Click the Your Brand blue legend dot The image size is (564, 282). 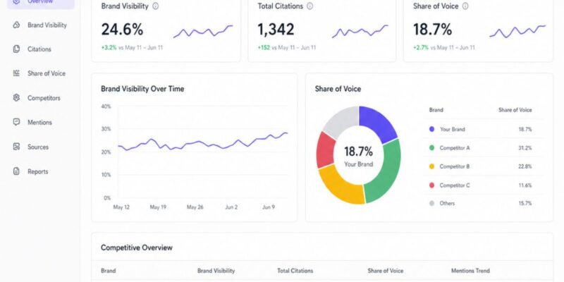click(x=431, y=129)
